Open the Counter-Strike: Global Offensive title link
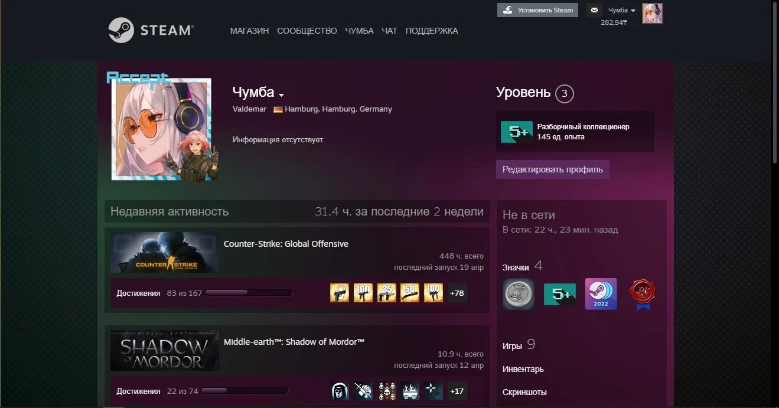Screen dimensions: 779x408 point(286,244)
